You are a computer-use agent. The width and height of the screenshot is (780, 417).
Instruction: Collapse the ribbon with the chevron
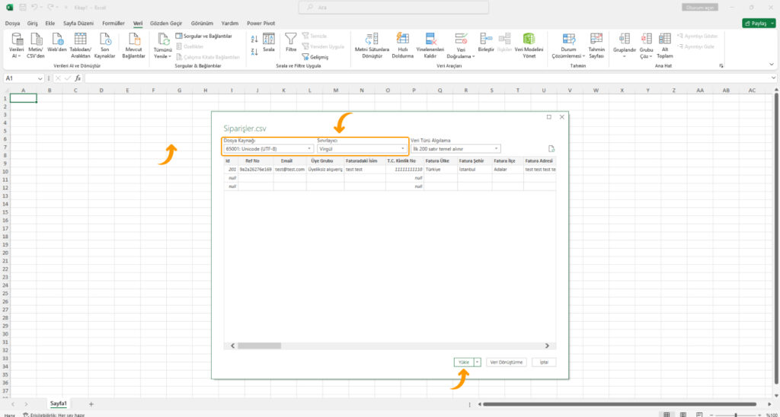pos(772,64)
